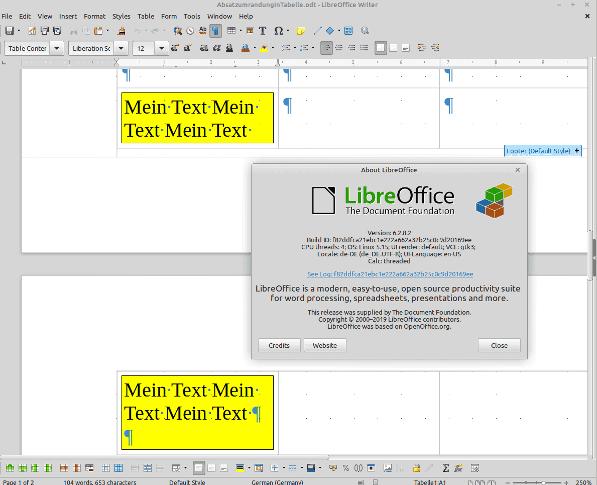
Task: Apply the font color swatch
Action: (x=246, y=48)
